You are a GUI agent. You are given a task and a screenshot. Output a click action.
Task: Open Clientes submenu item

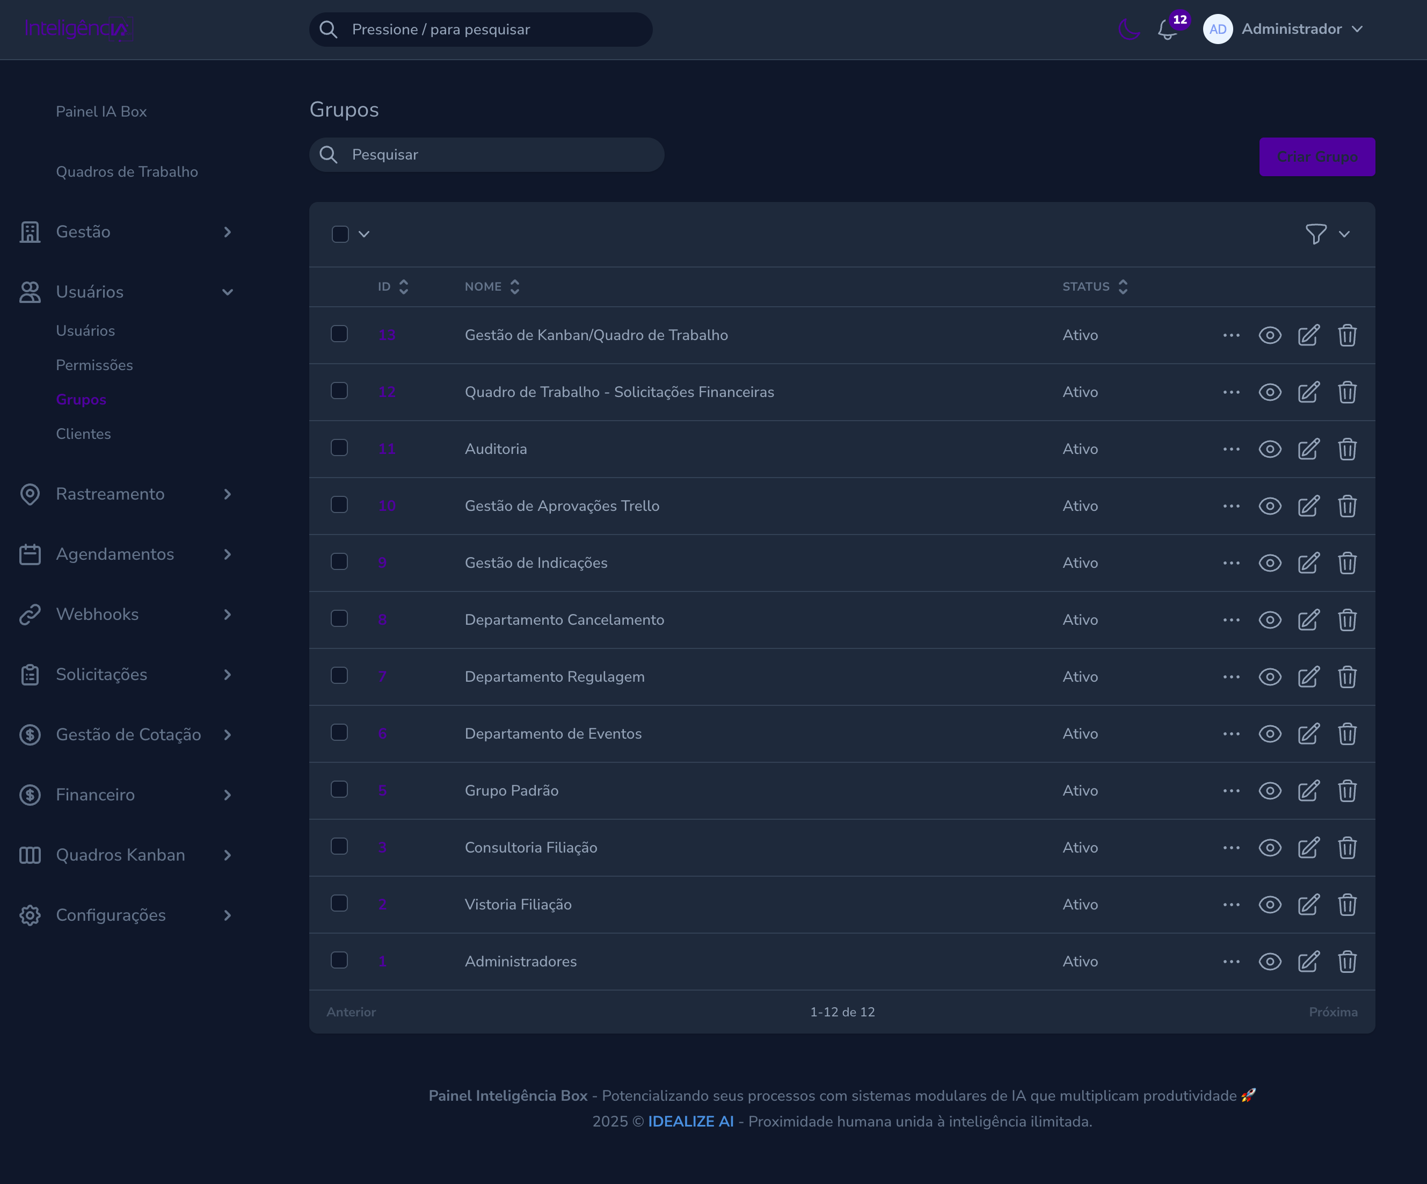[84, 434]
